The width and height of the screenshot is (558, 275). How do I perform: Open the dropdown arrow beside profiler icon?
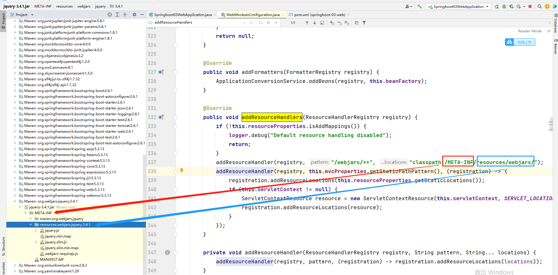(x=524, y=6)
